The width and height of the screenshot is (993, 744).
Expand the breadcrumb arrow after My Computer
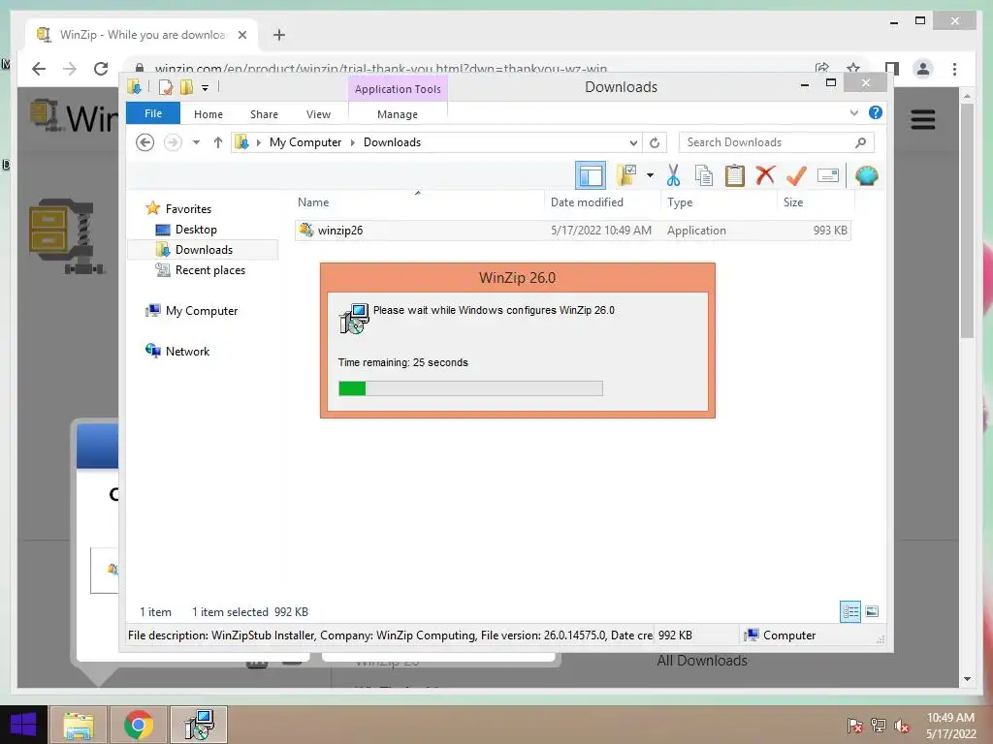pos(353,142)
